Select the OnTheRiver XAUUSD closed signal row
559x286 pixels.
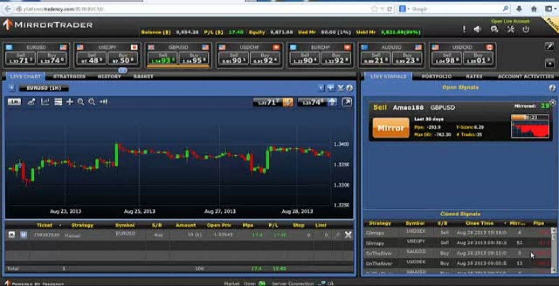click(x=458, y=253)
